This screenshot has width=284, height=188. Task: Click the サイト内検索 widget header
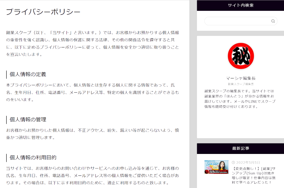tap(241, 5)
